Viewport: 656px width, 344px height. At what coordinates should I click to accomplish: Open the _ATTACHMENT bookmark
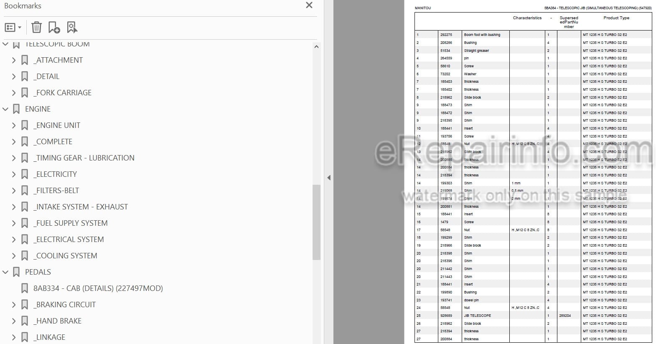tap(58, 60)
